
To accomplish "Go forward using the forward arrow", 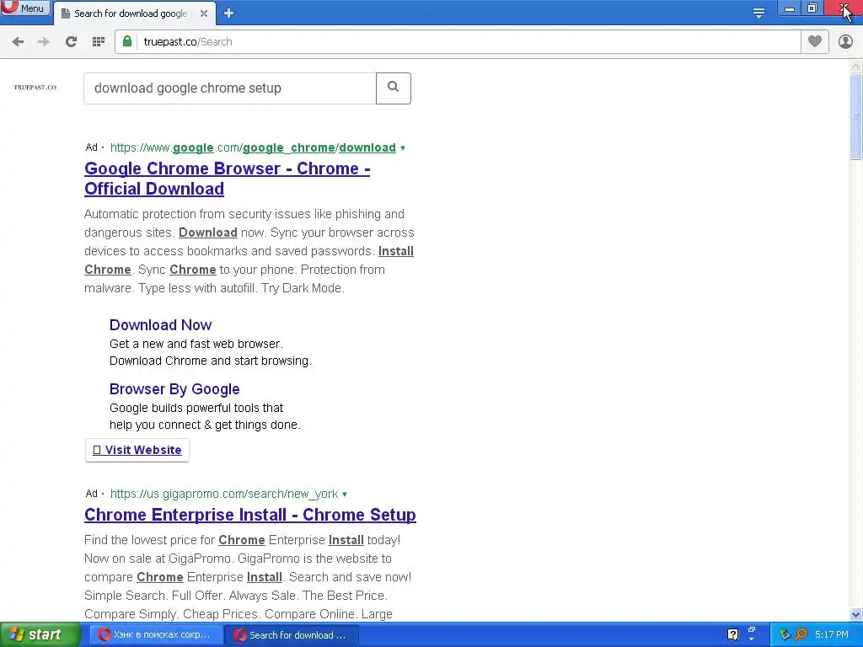I will click(x=44, y=41).
